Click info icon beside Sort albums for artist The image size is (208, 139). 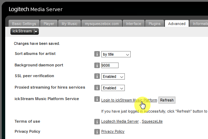[x=97, y=54]
